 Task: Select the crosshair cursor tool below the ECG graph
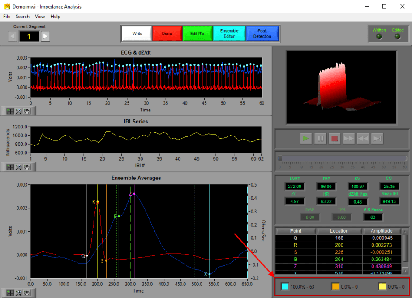pyautogui.click(x=10, y=111)
